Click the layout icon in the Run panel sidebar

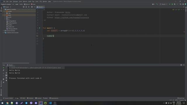(x=4, y=79)
